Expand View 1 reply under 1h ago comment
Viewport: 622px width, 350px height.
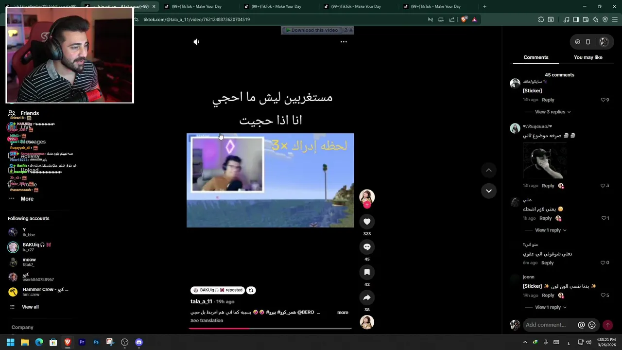(x=551, y=230)
